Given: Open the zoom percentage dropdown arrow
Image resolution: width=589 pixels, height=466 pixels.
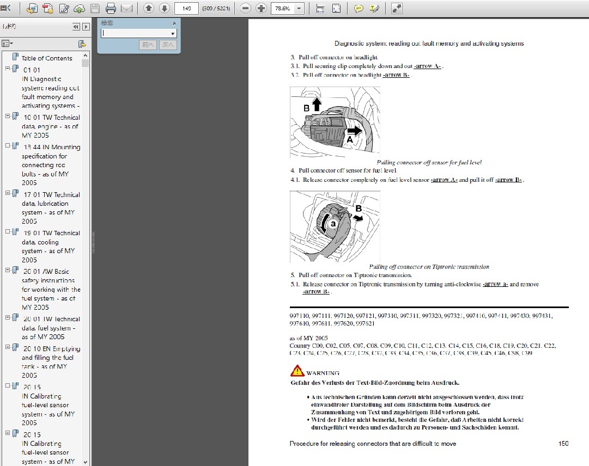Looking at the screenshot, I should pyautogui.click(x=299, y=8).
